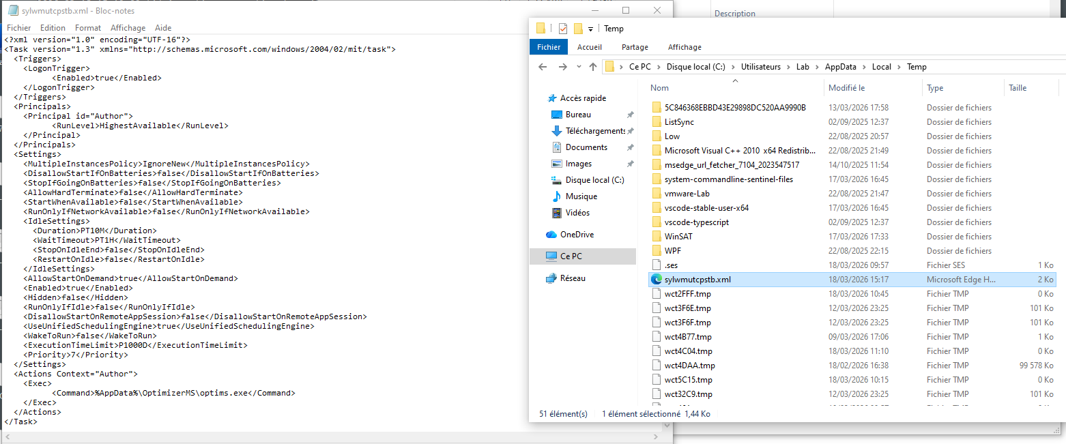Select the vmware-Lab folder
The width and height of the screenshot is (1066, 444).
687,194
